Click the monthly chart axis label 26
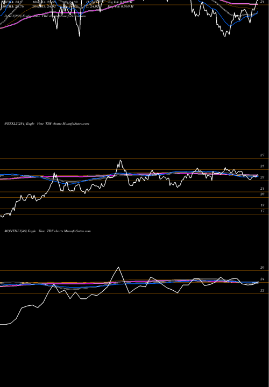The image size is (269, 387). (x=263, y=268)
